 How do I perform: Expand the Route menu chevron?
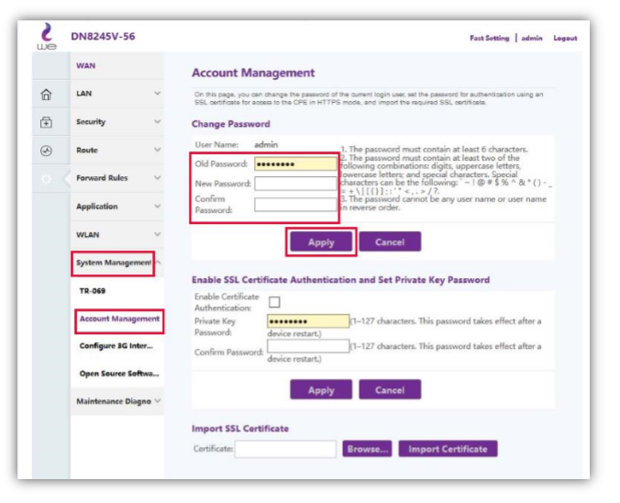pyautogui.click(x=158, y=150)
